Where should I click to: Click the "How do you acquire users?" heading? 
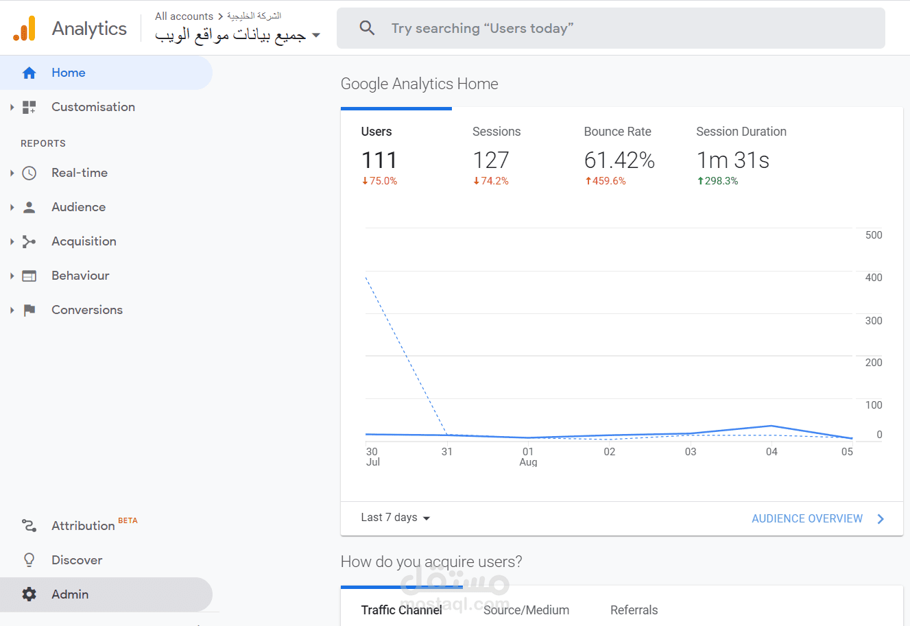(431, 562)
